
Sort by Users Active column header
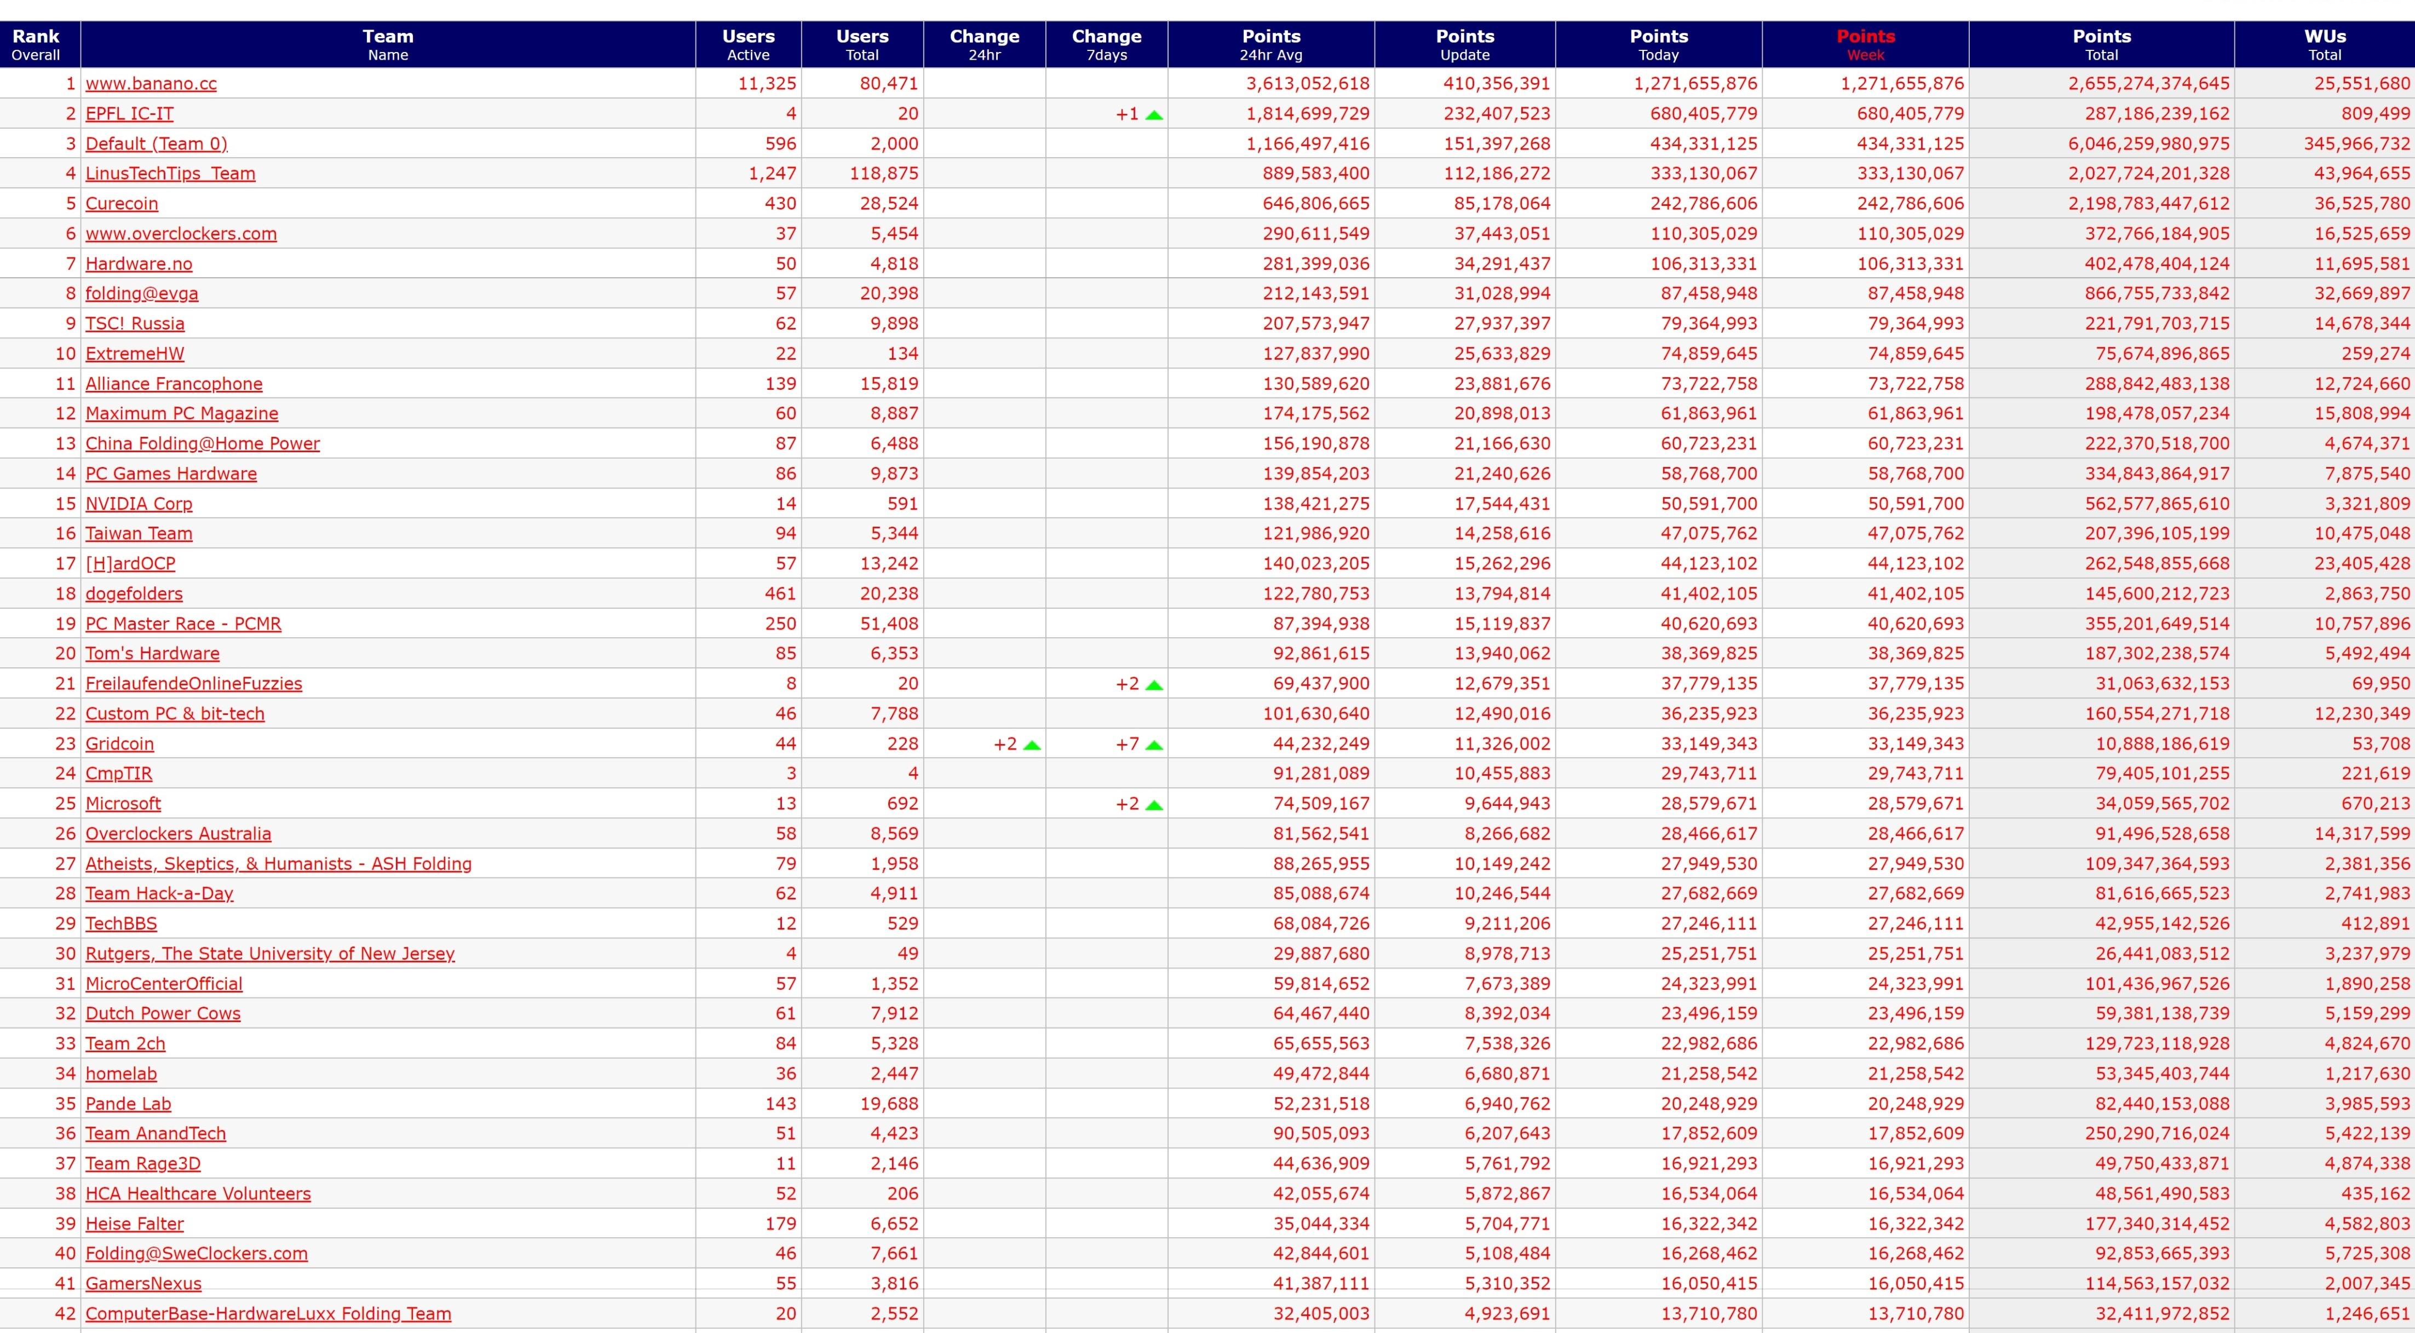pos(748,45)
